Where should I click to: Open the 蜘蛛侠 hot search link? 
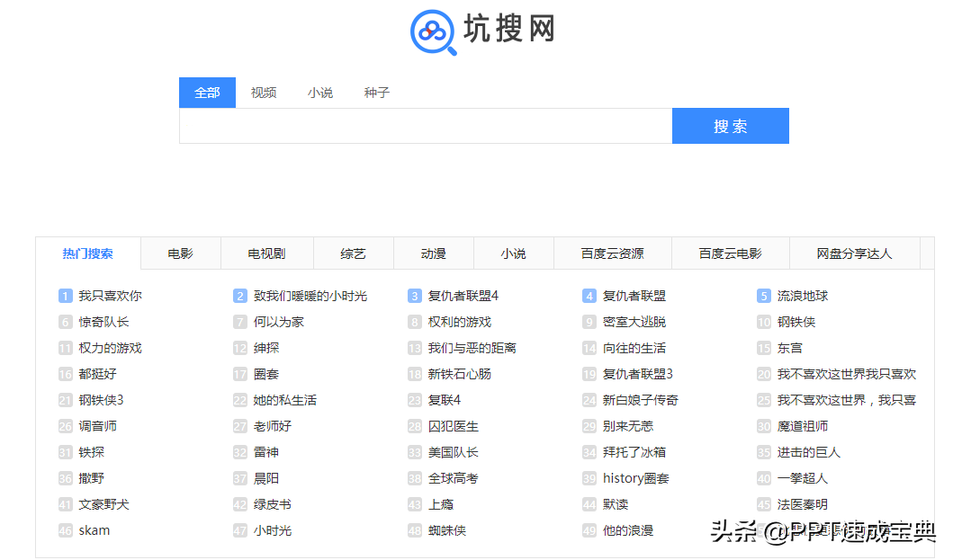pyautogui.click(x=447, y=530)
